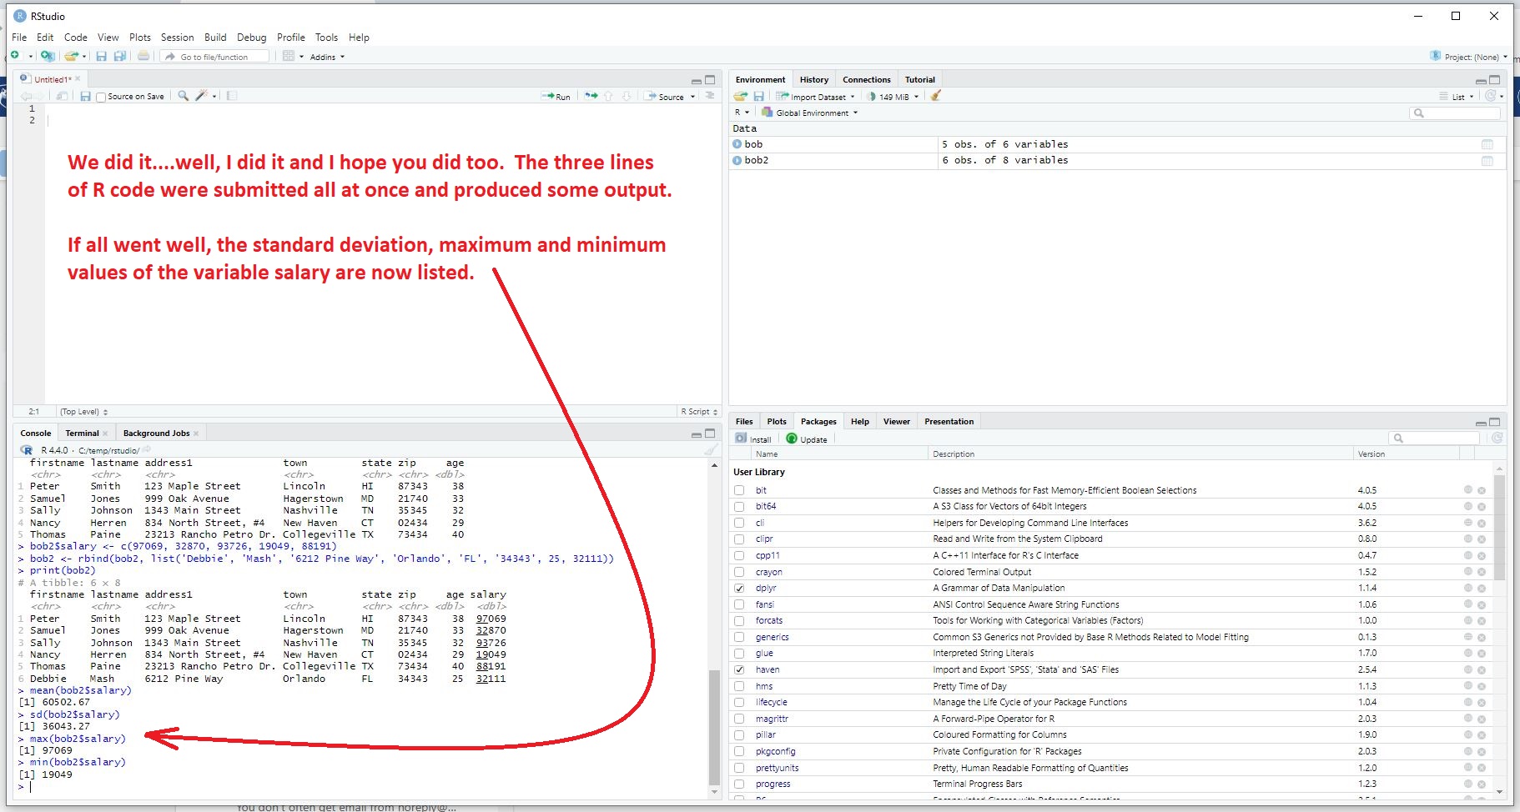Click the broom icon to clear Environment objects
The image size is (1520, 812).
pyautogui.click(x=936, y=96)
